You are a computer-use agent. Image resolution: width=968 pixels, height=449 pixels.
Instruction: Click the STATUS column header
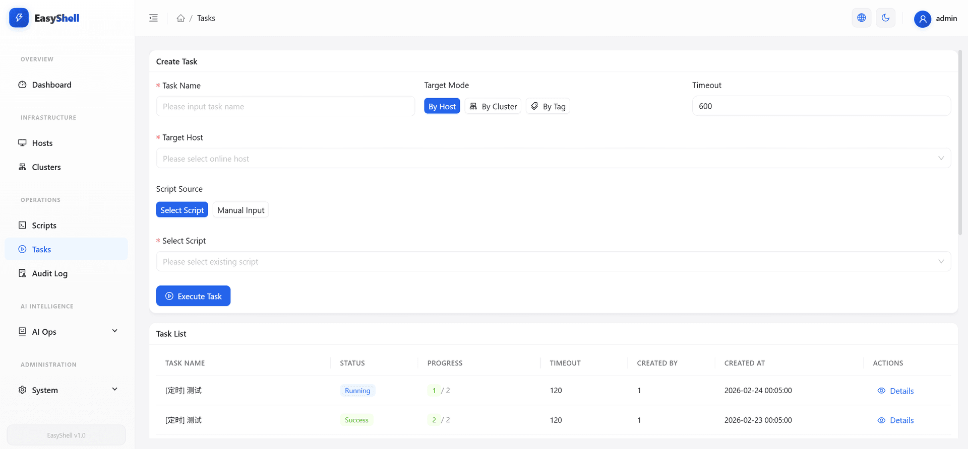point(352,363)
